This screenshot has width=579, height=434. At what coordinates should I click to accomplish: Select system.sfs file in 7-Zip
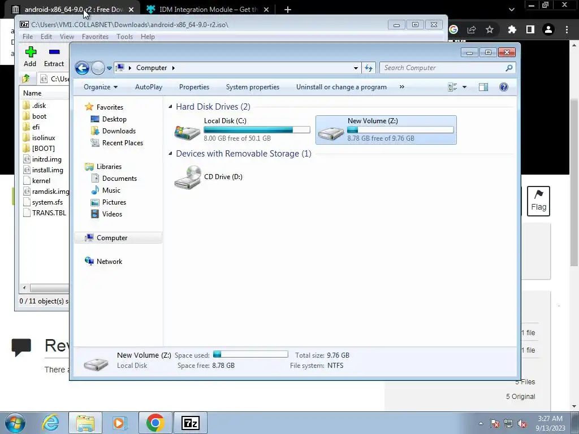43,202
